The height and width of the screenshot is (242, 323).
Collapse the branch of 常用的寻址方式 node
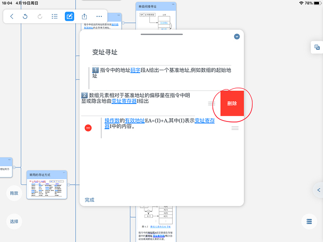pyautogui.click(x=68, y=184)
